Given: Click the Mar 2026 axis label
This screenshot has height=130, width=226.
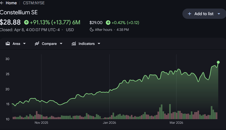Looking at the screenshot, I should (176, 123).
